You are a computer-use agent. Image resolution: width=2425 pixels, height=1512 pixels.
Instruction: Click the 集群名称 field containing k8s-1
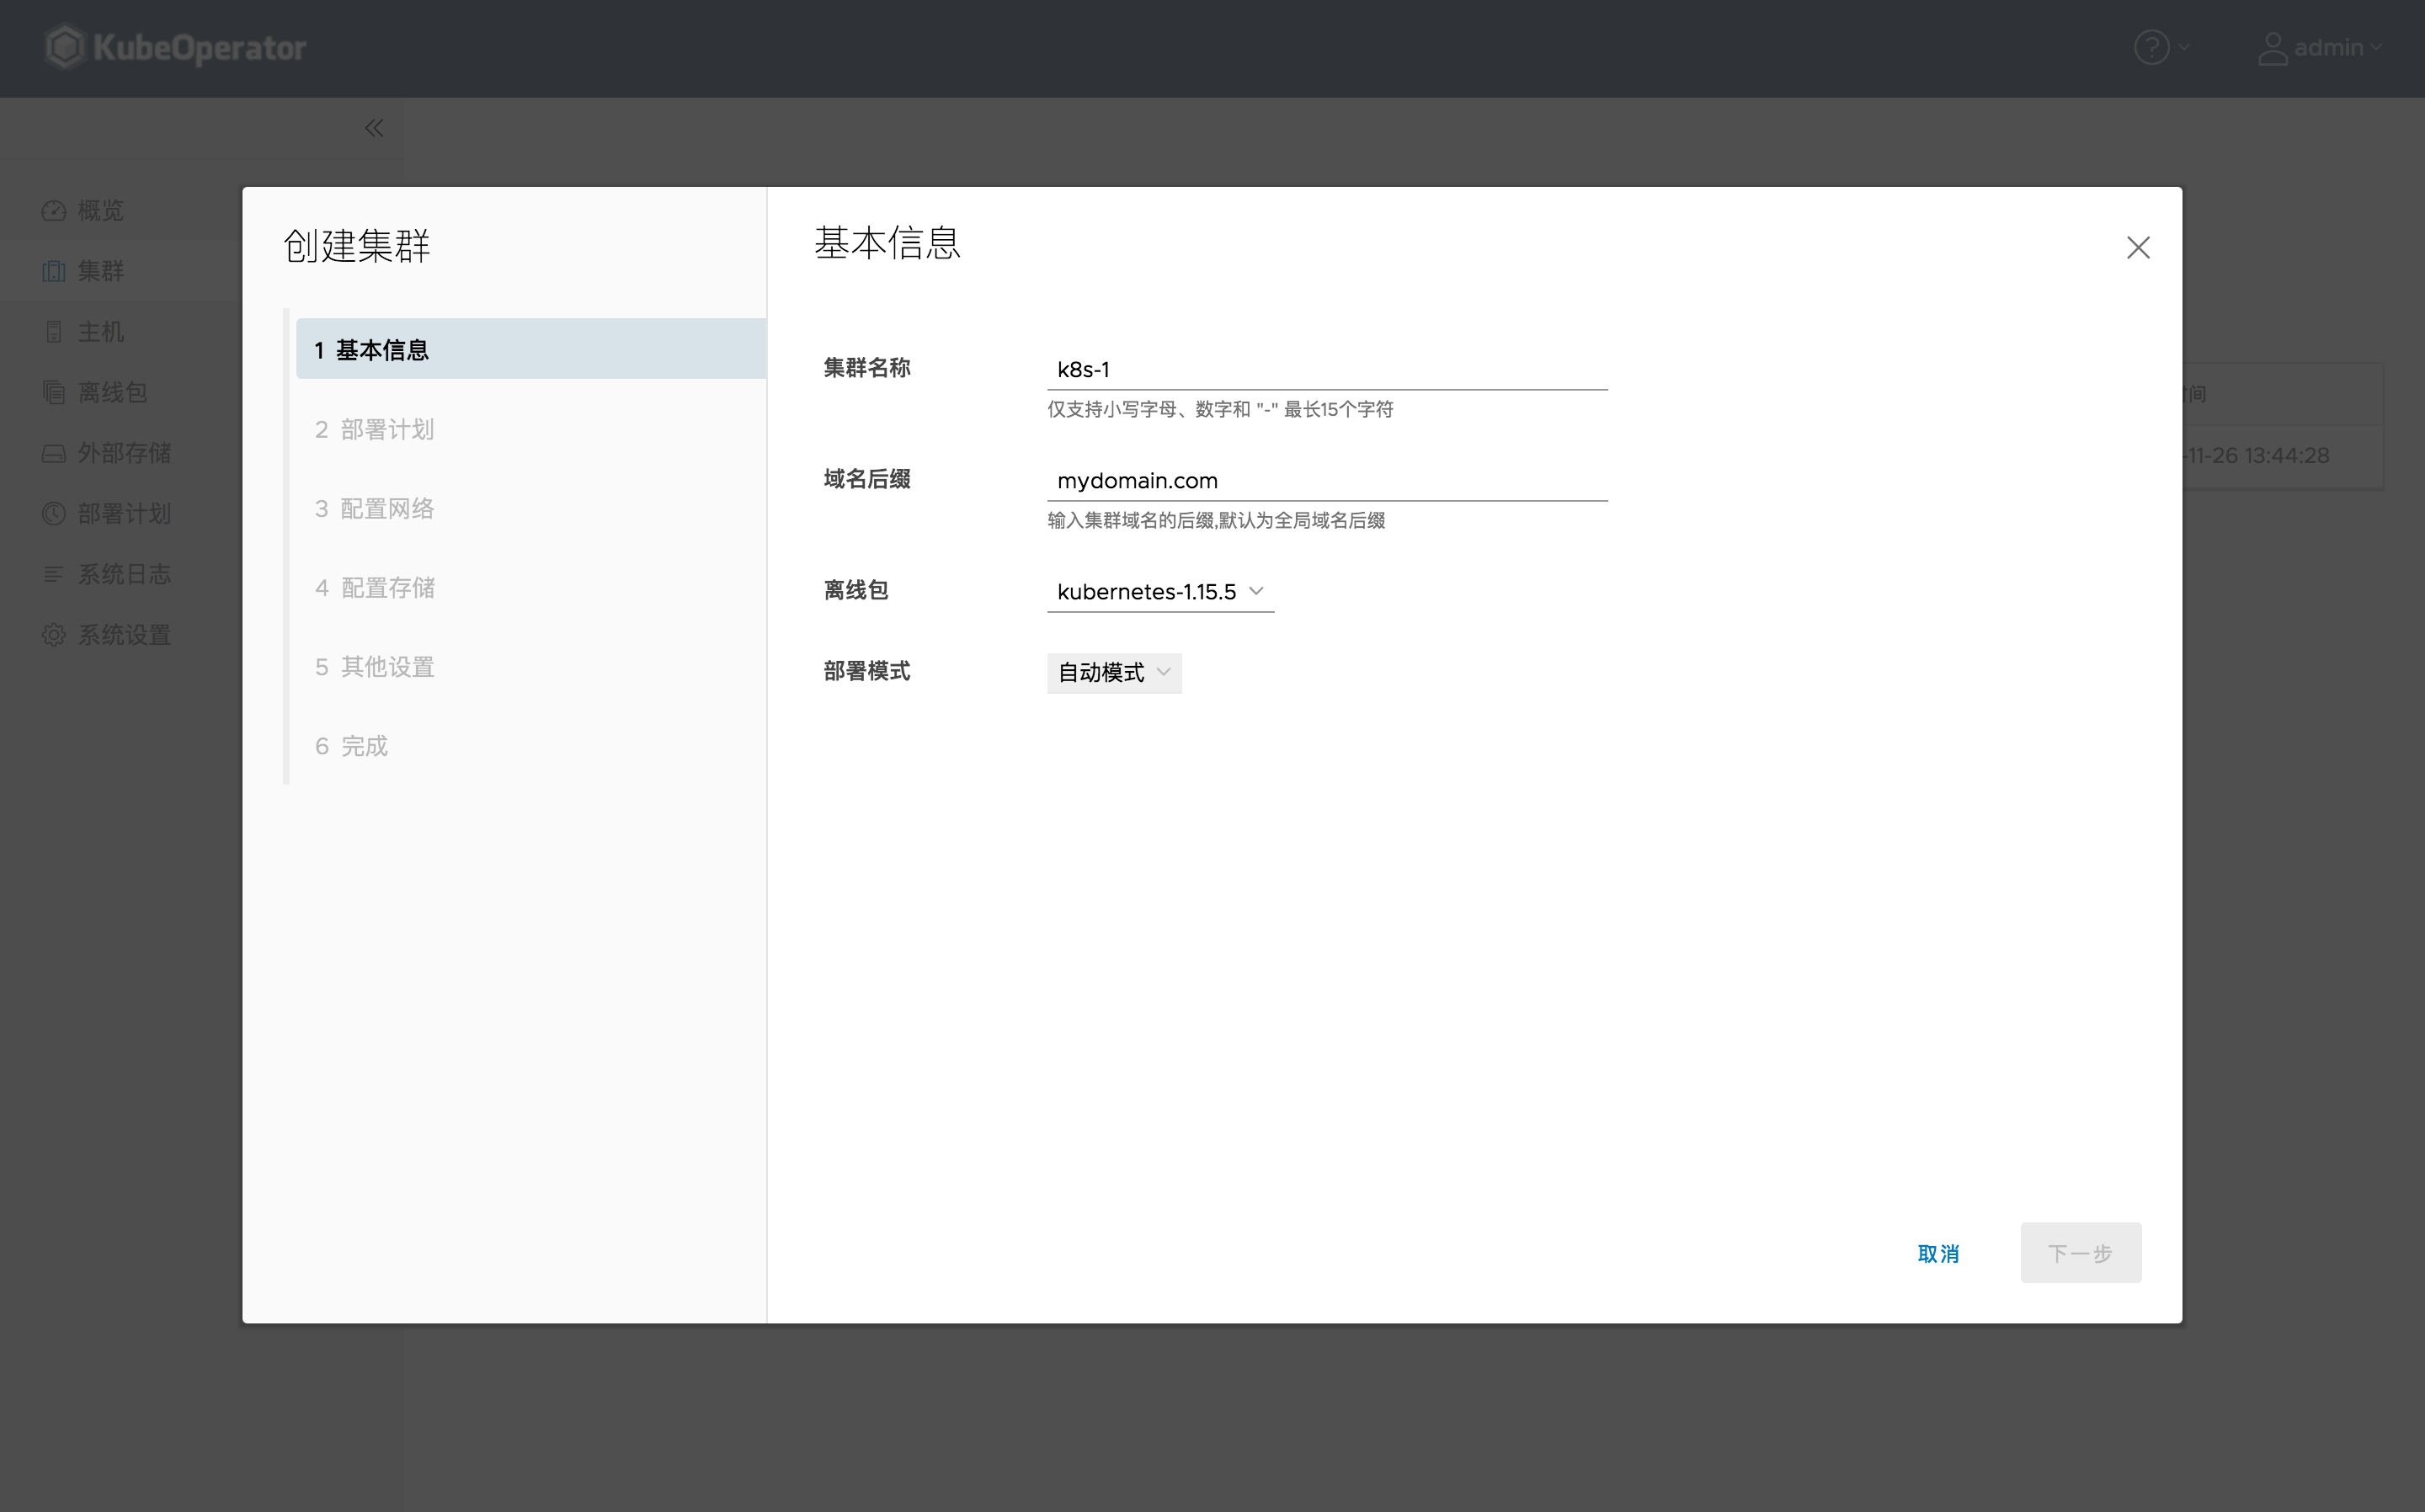click(x=1327, y=369)
